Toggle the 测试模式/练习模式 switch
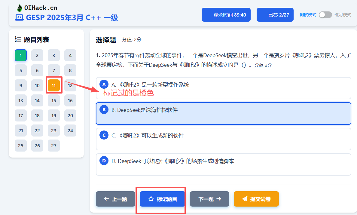357x215 pixels. pyautogui.click(x=325, y=15)
